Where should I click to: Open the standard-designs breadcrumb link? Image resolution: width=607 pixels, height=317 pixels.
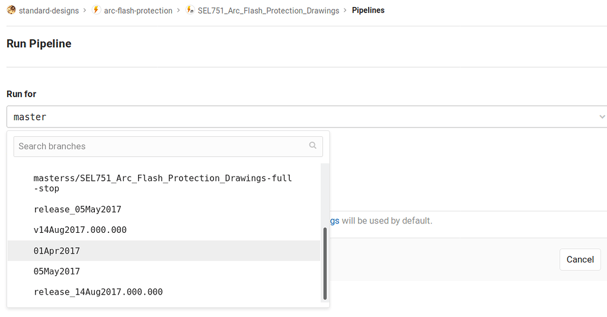click(x=49, y=11)
